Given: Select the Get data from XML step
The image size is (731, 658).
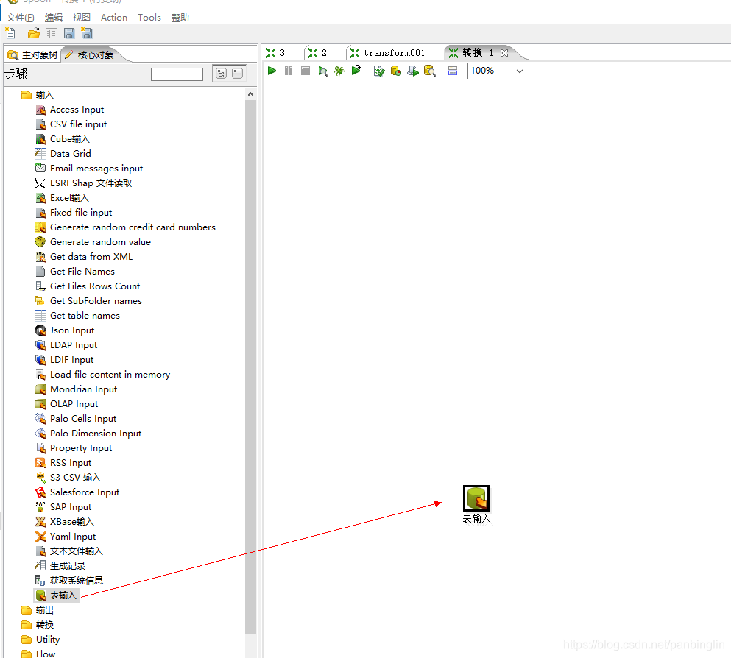Looking at the screenshot, I should click(84, 257).
